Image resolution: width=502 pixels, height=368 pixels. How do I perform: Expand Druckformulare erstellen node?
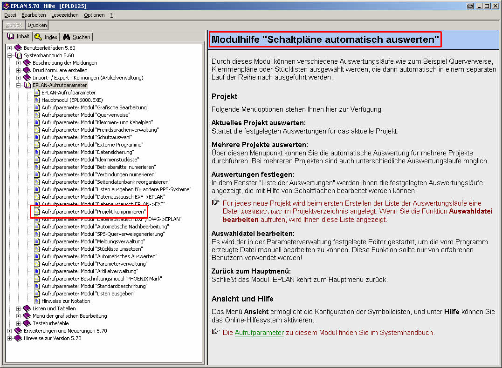coord(19,70)
